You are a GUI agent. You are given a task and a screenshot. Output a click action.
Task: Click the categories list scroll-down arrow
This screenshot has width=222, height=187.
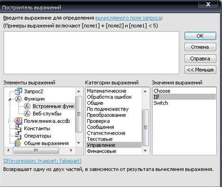(x=145, y=150)
